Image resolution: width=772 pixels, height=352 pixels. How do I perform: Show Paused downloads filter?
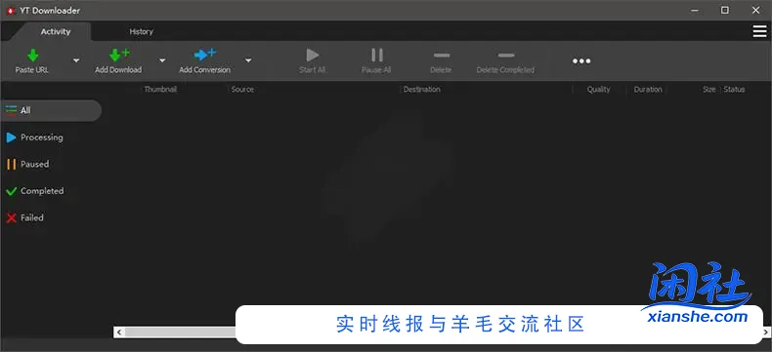point(27,164)
